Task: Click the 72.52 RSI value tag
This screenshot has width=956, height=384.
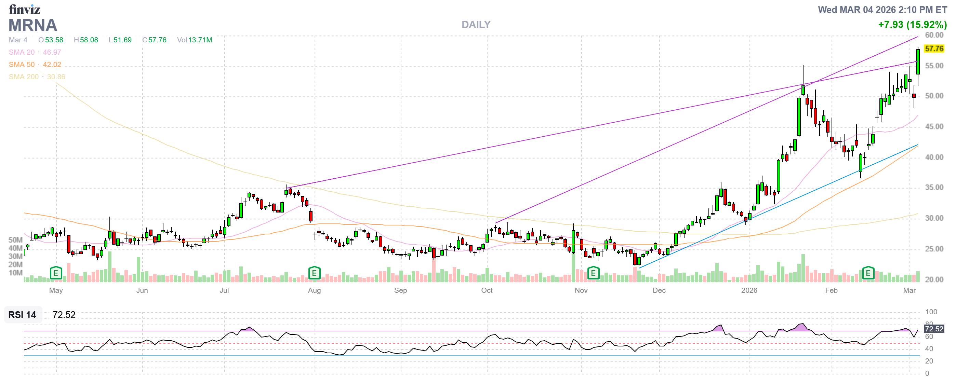Action: coord(934,329)
